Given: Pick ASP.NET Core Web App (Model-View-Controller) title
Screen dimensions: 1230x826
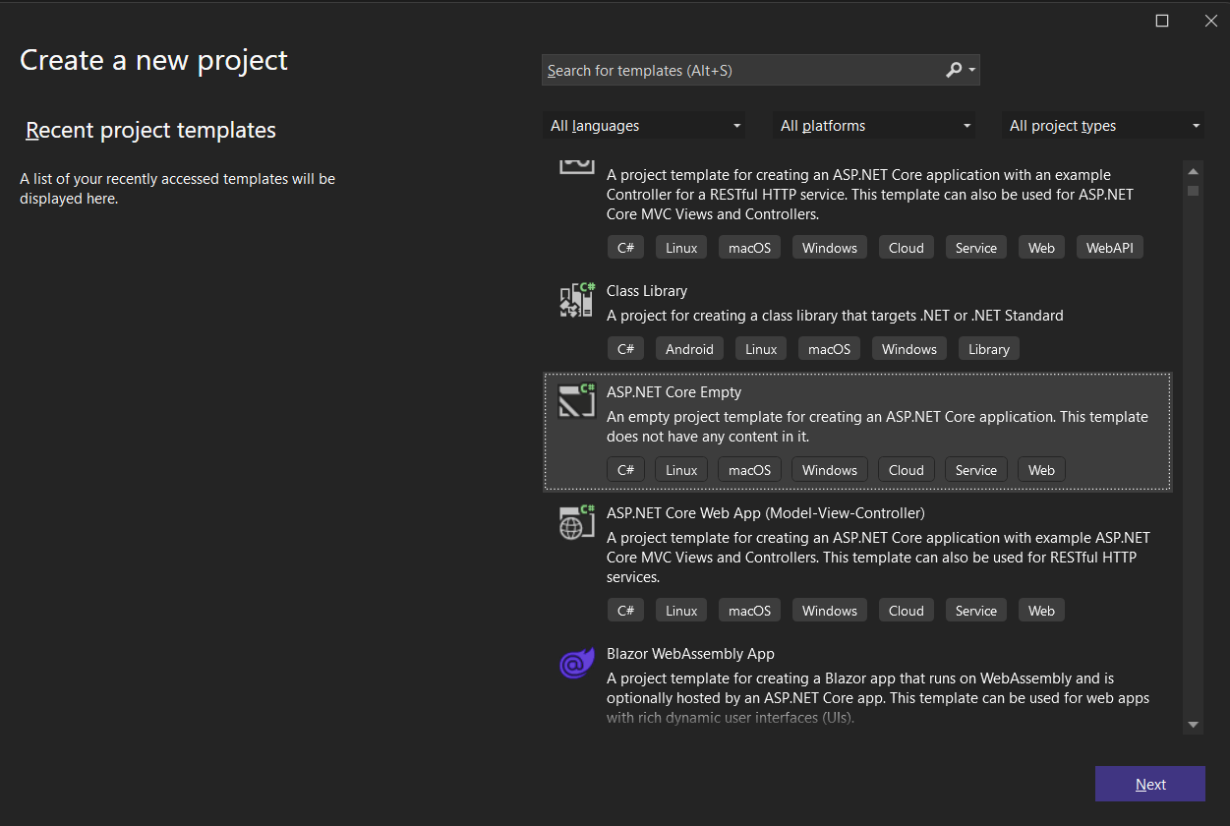Looking at the screenshot, I should point(765,513).
